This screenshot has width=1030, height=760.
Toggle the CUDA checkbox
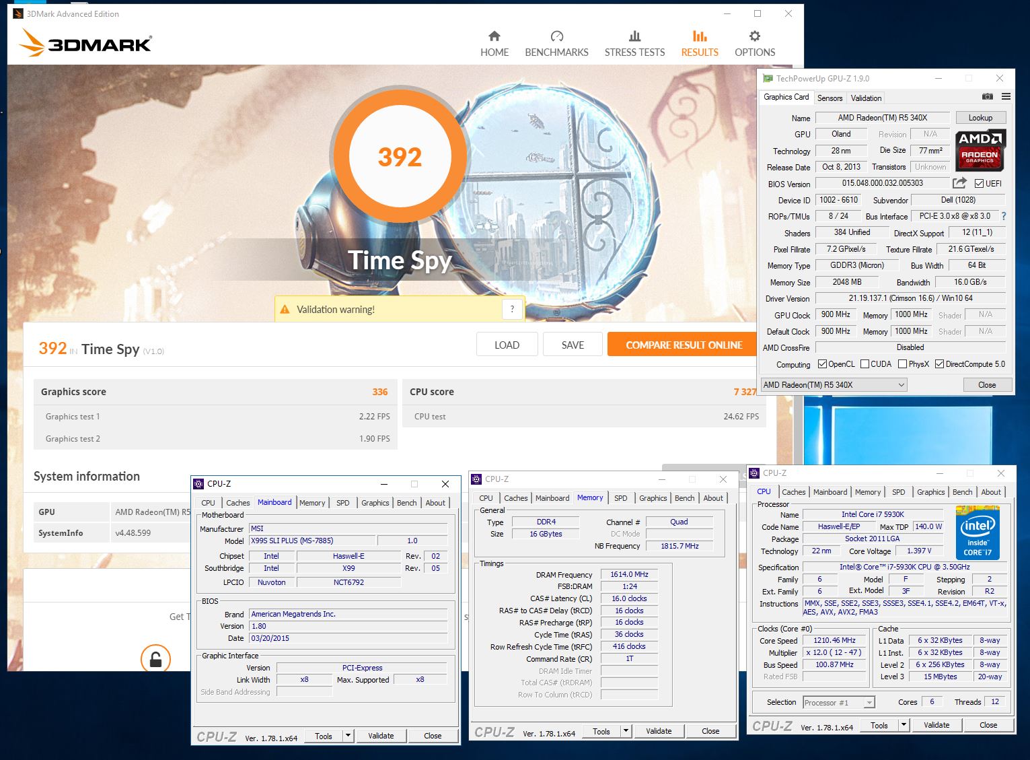coord(865,364)
